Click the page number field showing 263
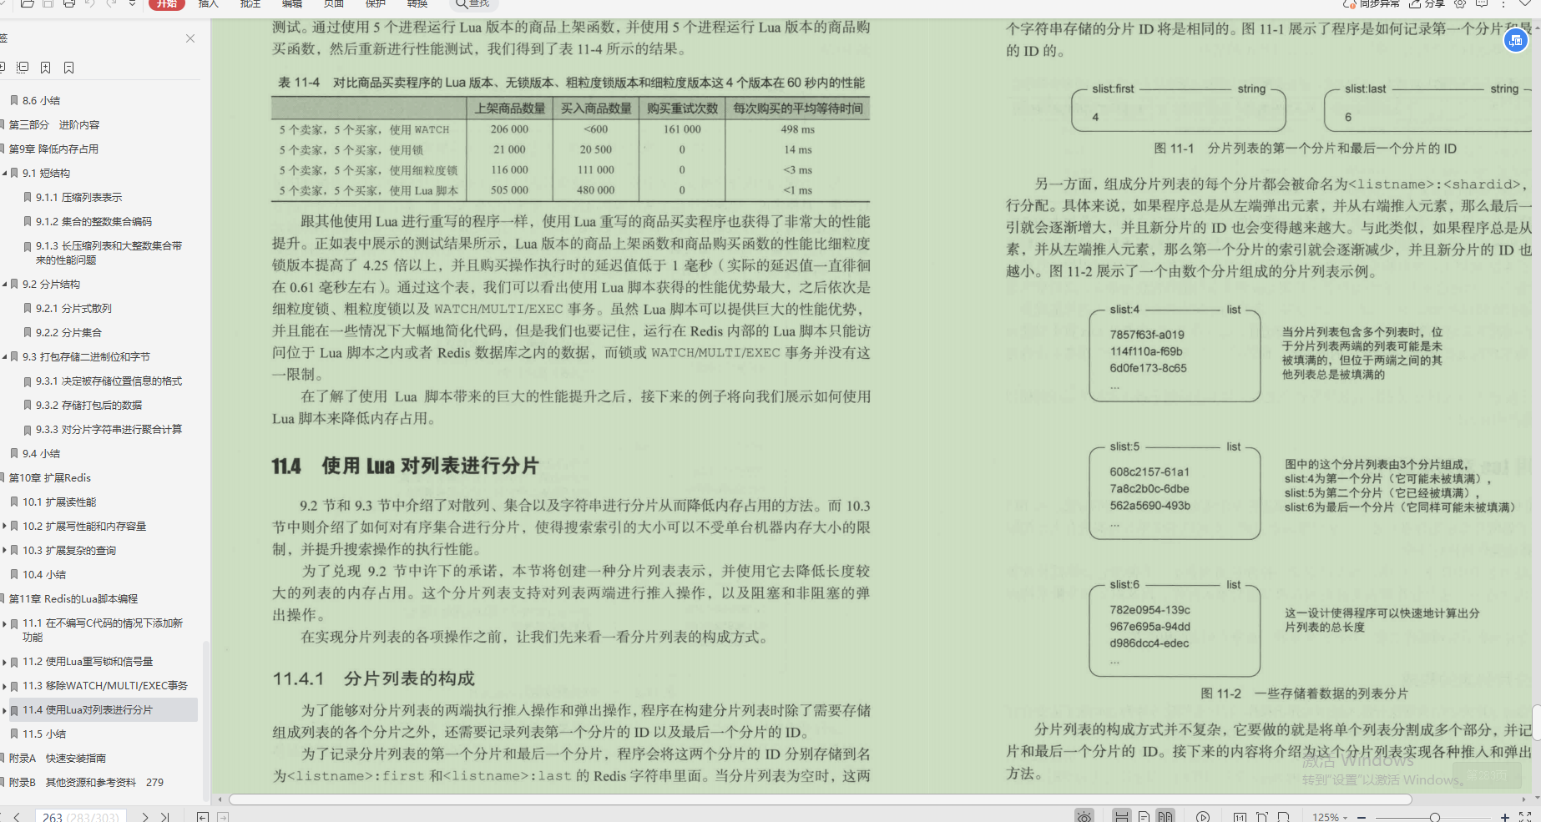 pyautogui.click(x=80, y=817)
